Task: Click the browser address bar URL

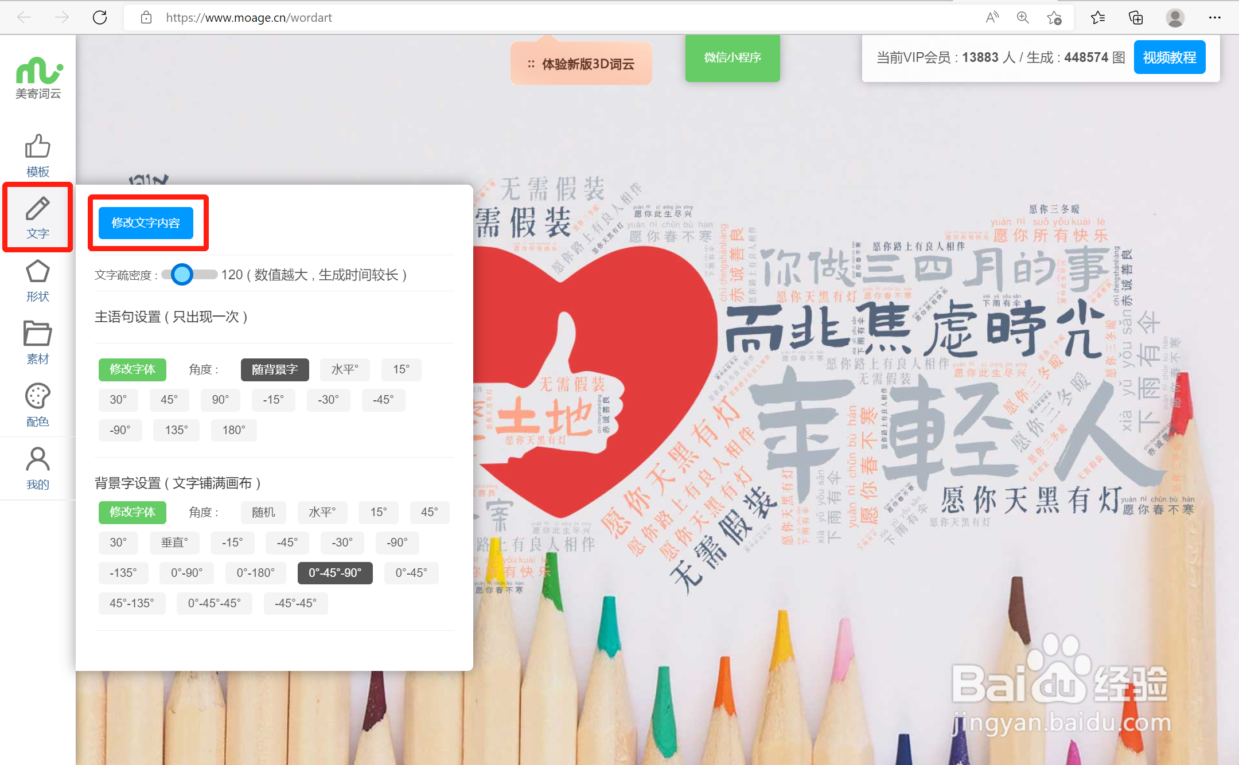Action: click(x=249, y=18)
